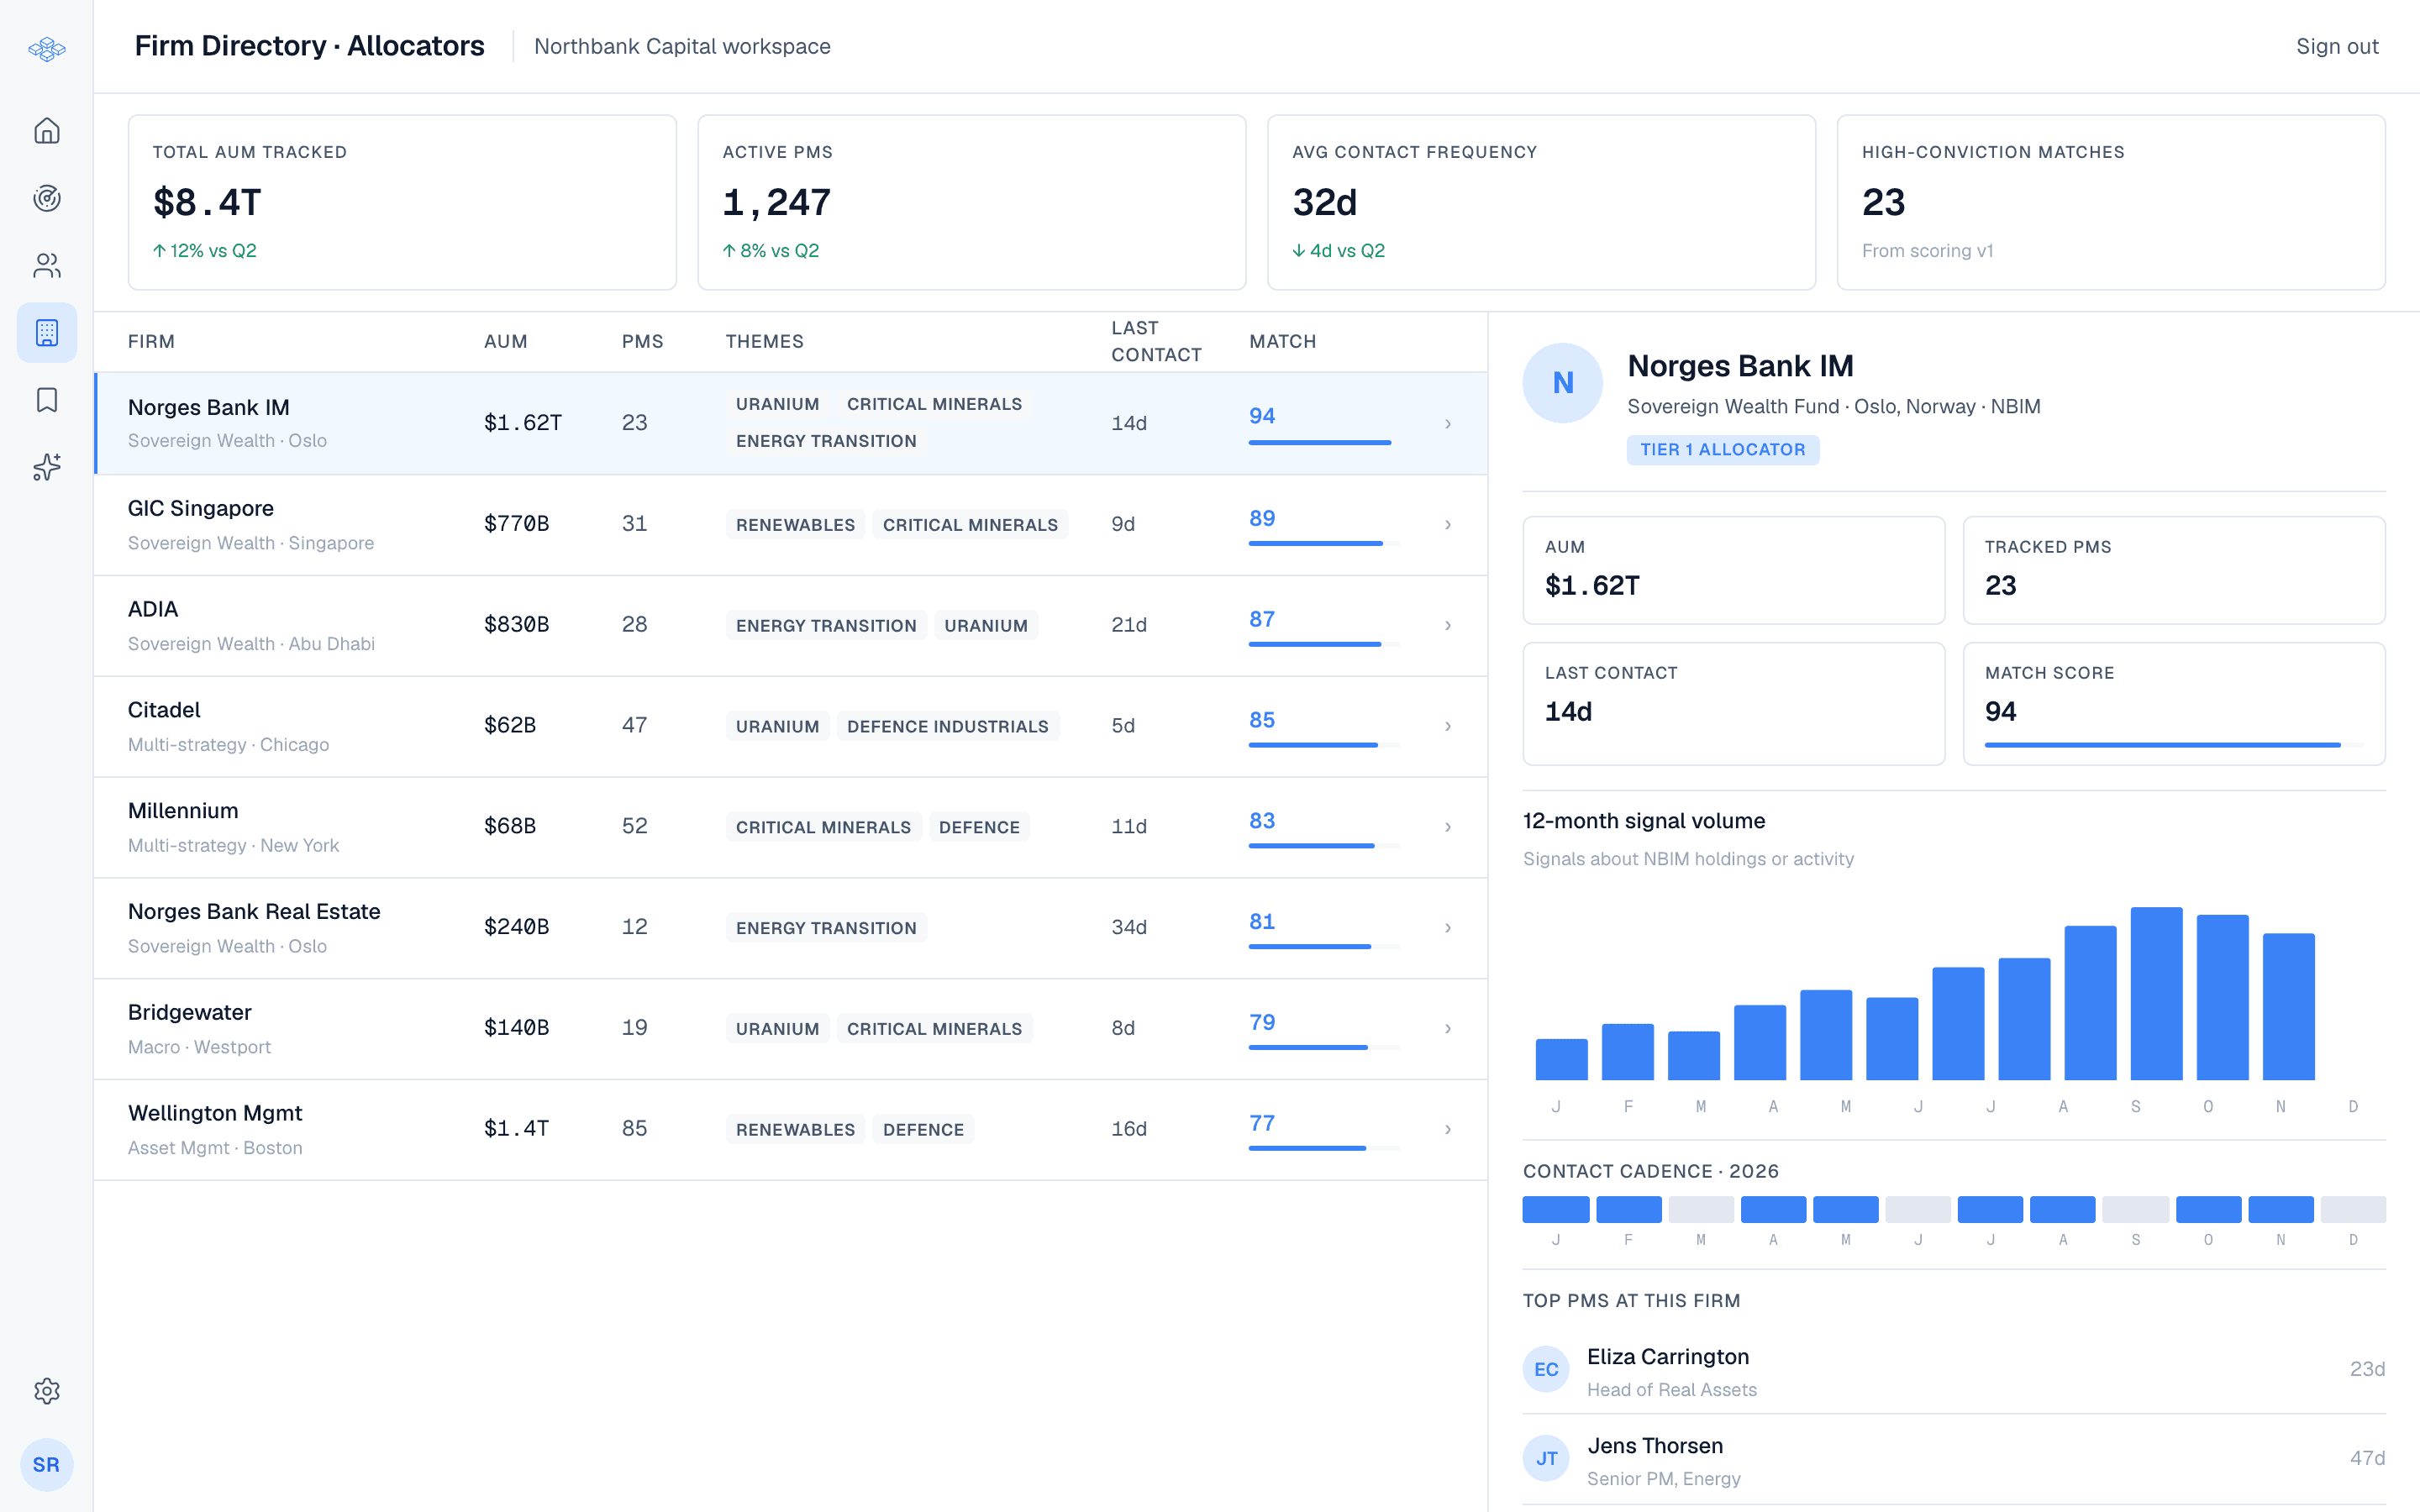Expand the Millennium row chevron
Image resolution: width=2420 pixels, height=1512 pixels.
[x=1448, y=827]
